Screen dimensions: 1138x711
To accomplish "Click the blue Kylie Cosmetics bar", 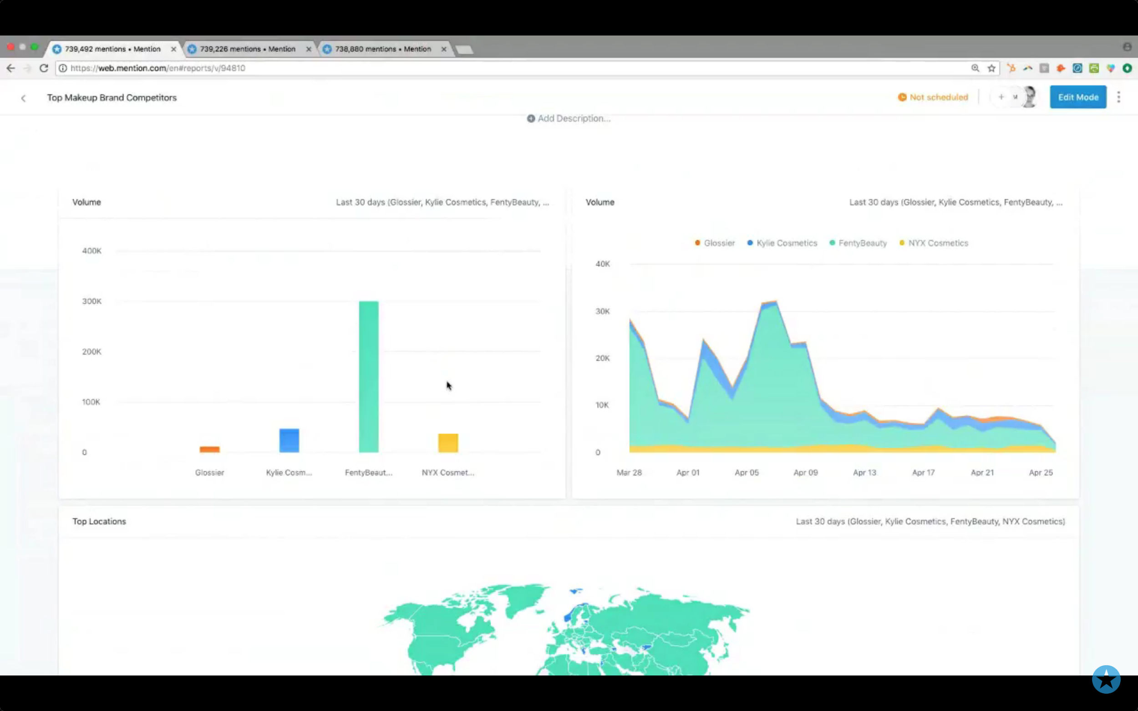I will 289,441.
